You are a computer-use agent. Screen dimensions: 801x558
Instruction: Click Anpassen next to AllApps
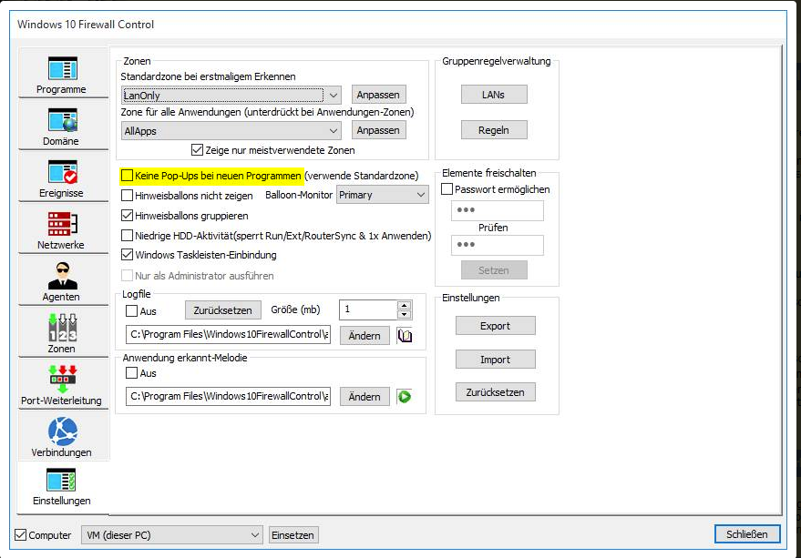click(378, 130)
